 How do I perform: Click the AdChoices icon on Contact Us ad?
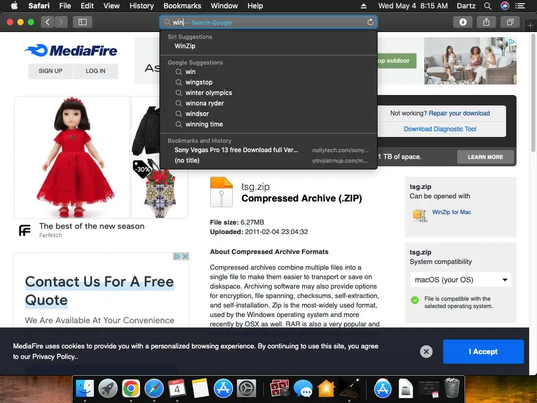[177, 256]
